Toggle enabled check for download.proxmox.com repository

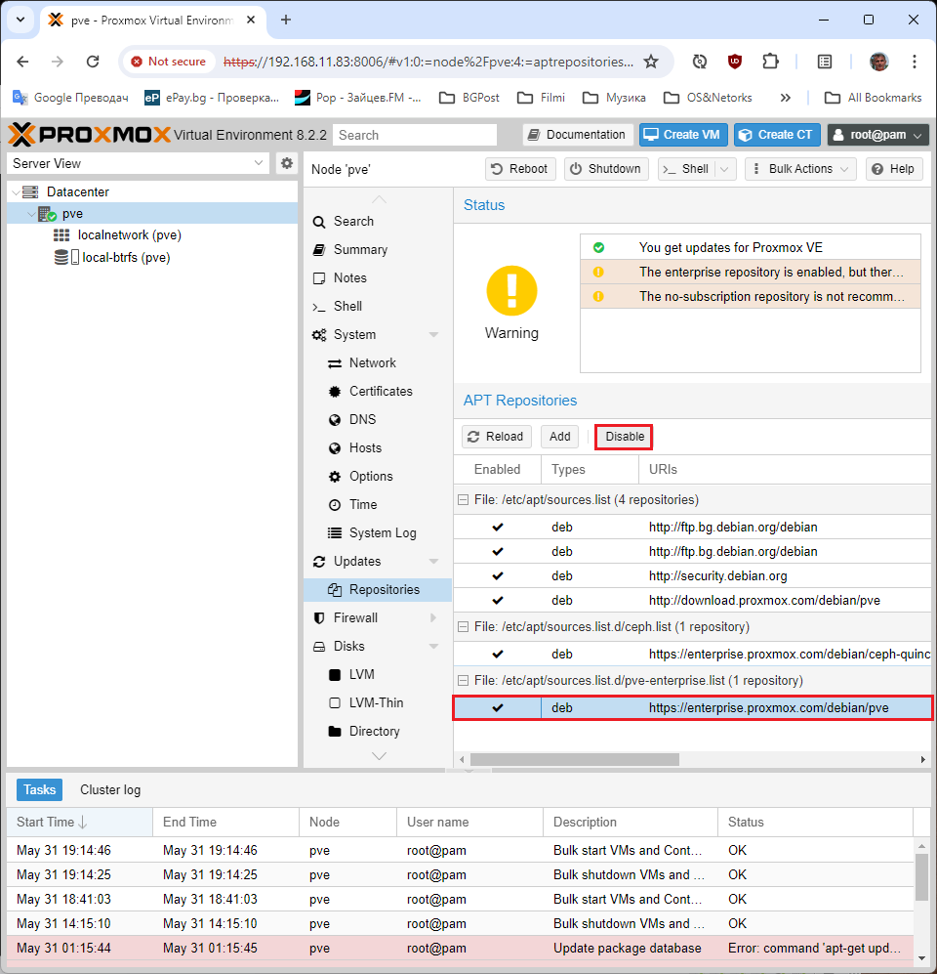pos(498,600)
